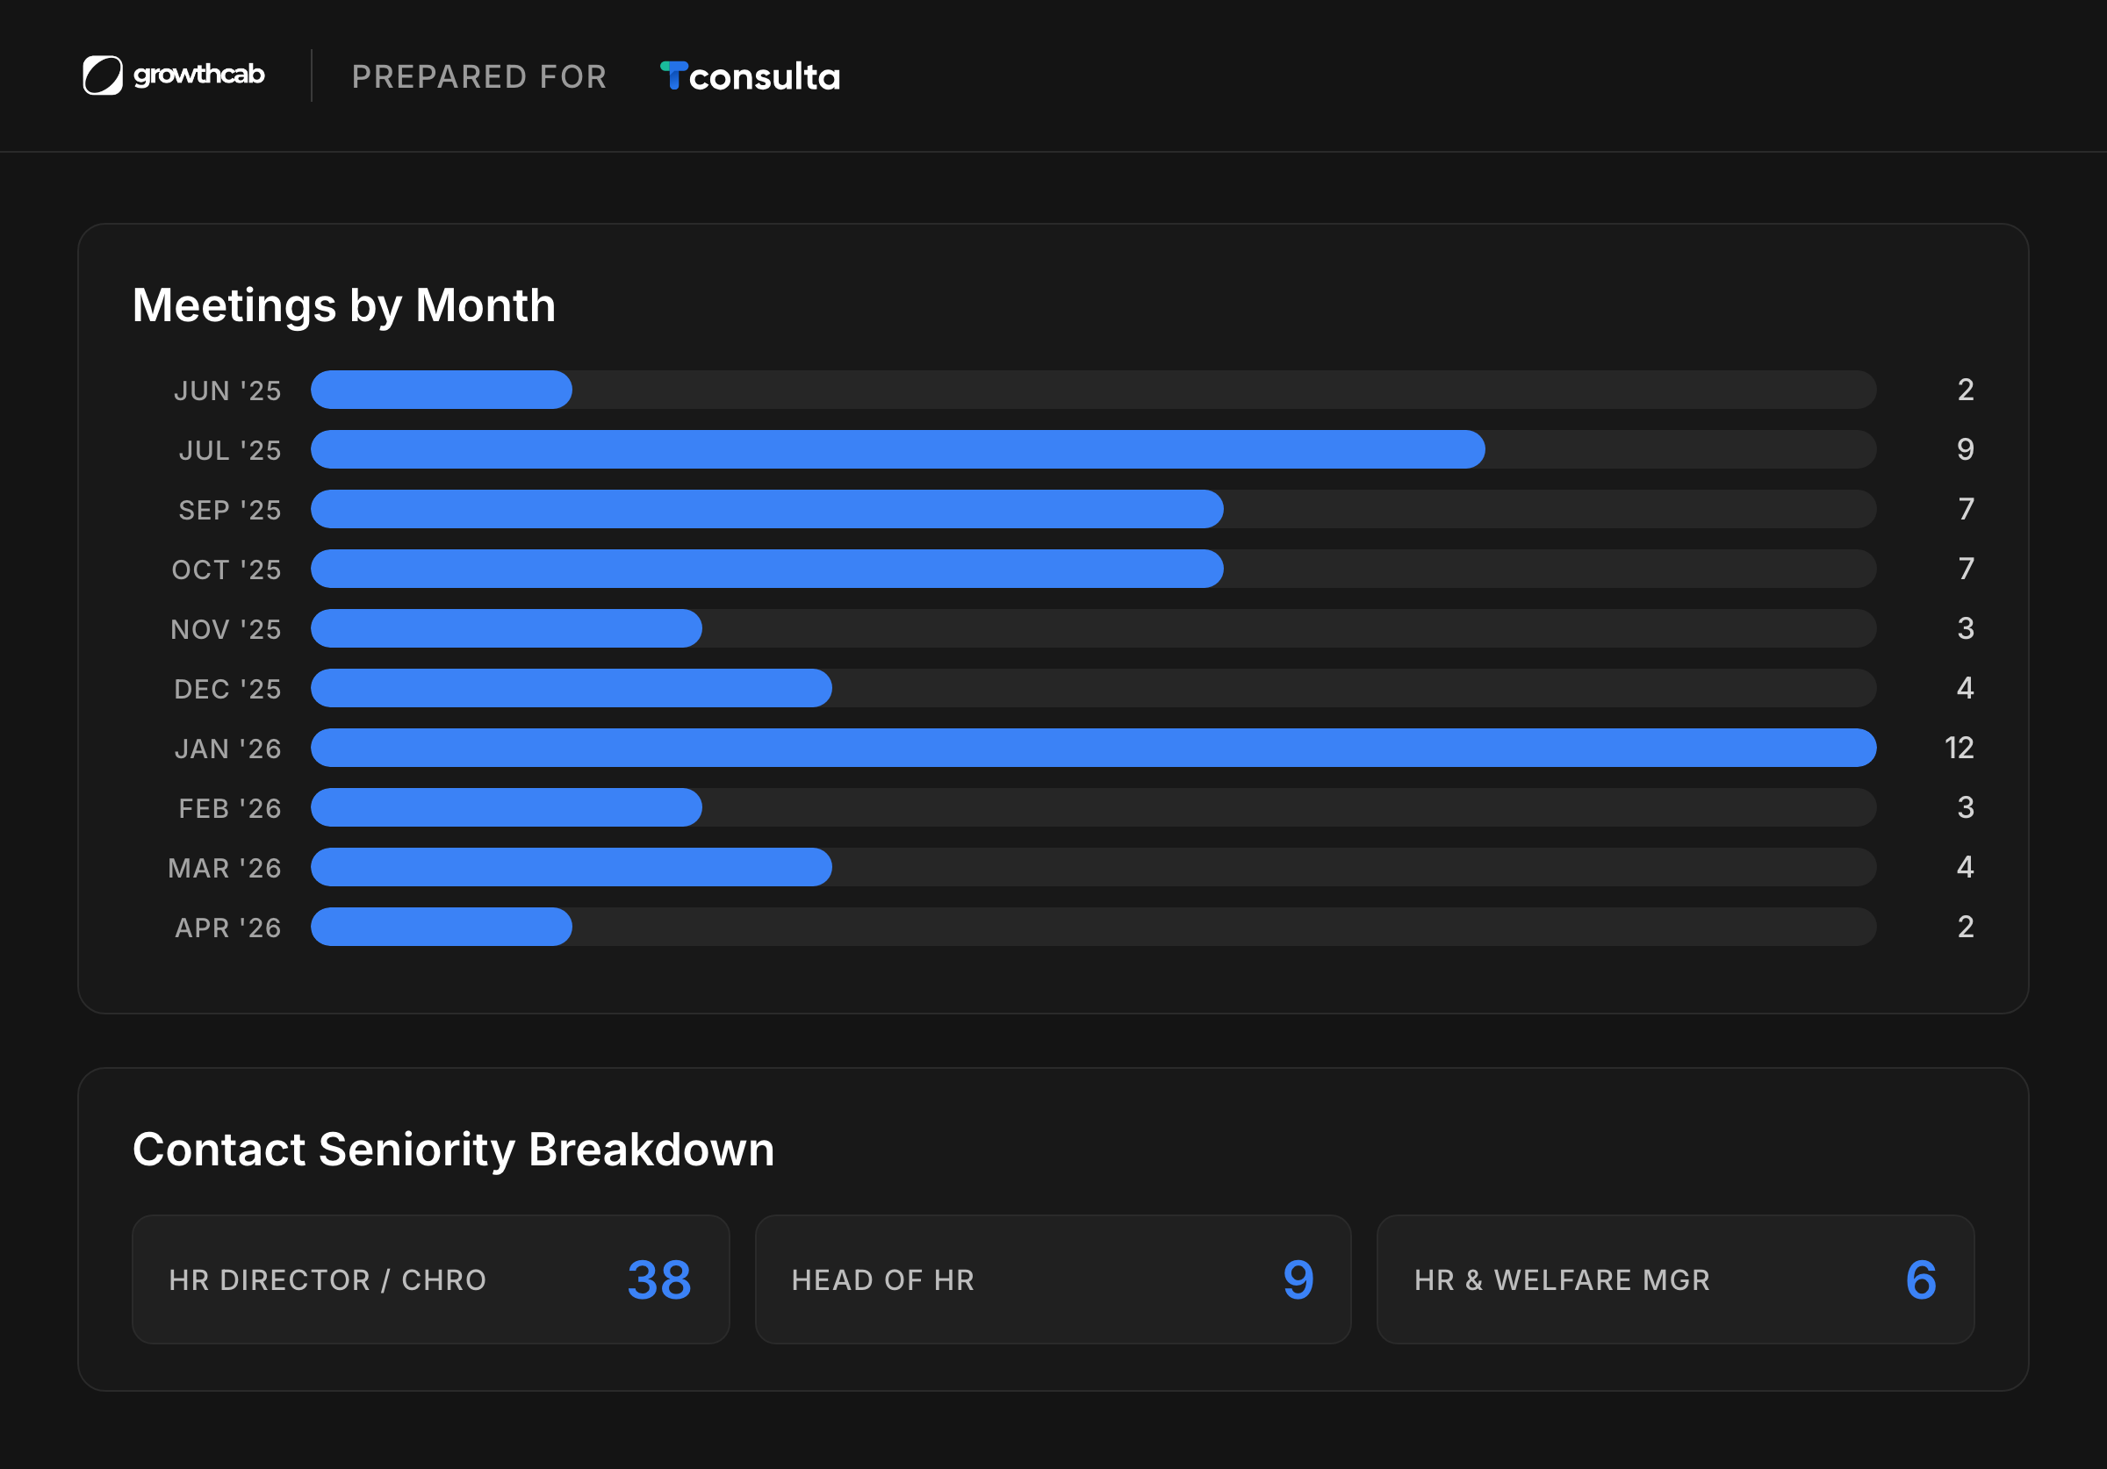Click the value 9 for JUL '25
The height and width of the screenshot is (1469, 2107).
coord(1966,449)
